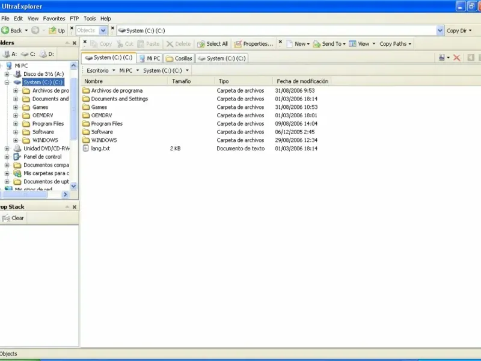Click the greyed Forward arrow icon

(35, 30)
